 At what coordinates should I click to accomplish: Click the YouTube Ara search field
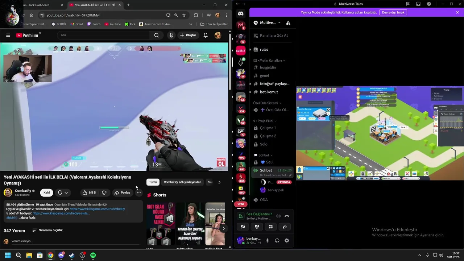tap(103, 35)
